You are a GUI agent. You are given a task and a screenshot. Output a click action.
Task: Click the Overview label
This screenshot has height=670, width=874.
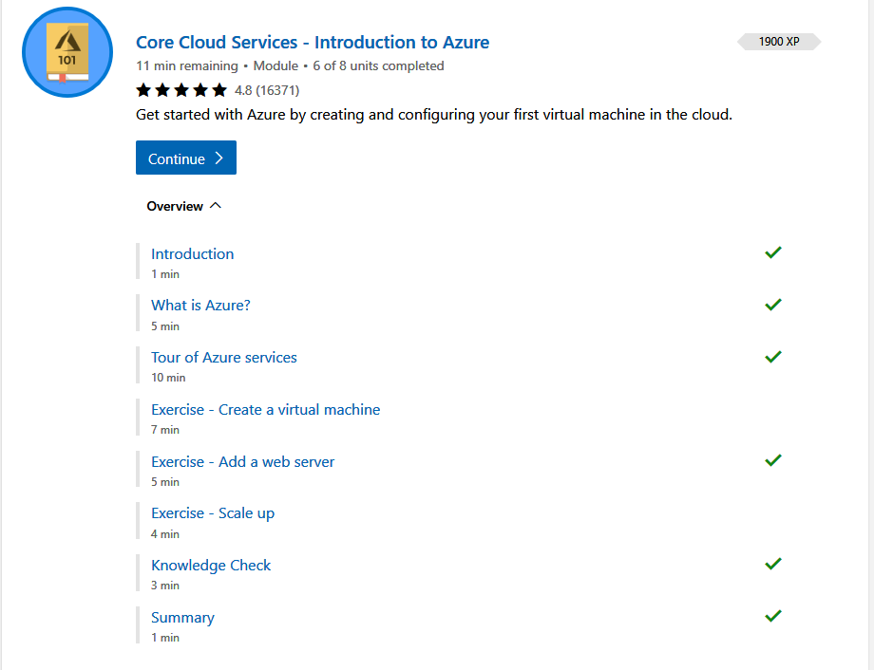(175, 206)
